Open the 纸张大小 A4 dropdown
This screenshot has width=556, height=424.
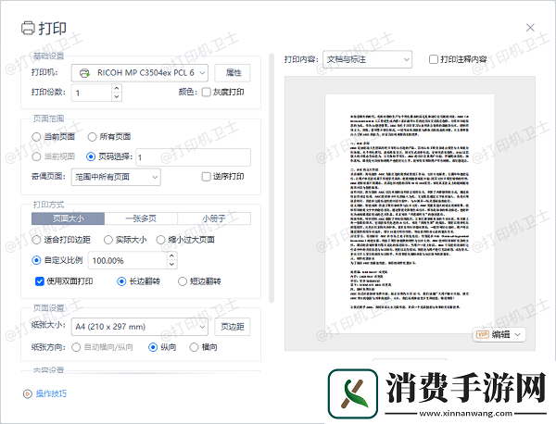point(140,327)
